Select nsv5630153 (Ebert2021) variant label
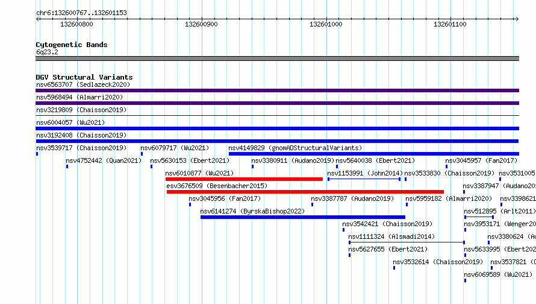The image size is (536, 304). point(190,160)
